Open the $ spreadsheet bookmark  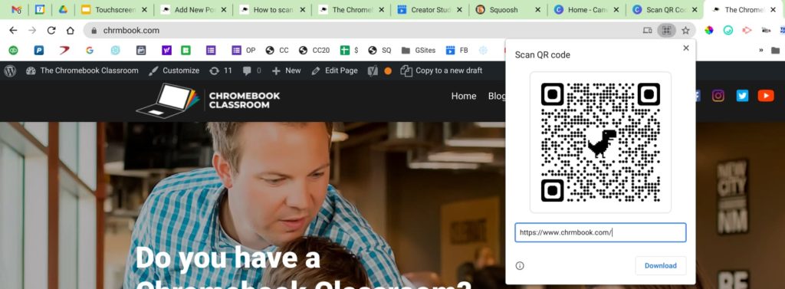pyautogui.click(x=350, y=50)
